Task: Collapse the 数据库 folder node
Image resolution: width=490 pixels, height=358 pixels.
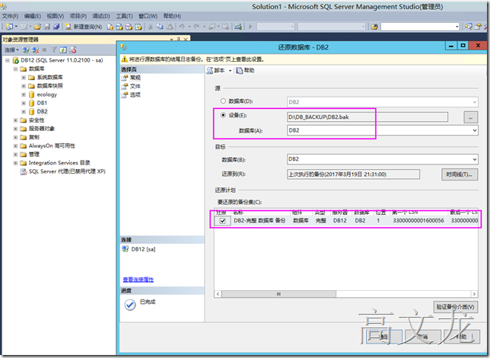Action: pos(15,69)
